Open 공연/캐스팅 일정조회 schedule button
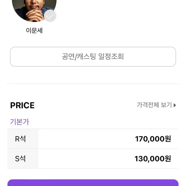Image resolution: width=186 pixels, height=186 pixels. click(93, 57)
